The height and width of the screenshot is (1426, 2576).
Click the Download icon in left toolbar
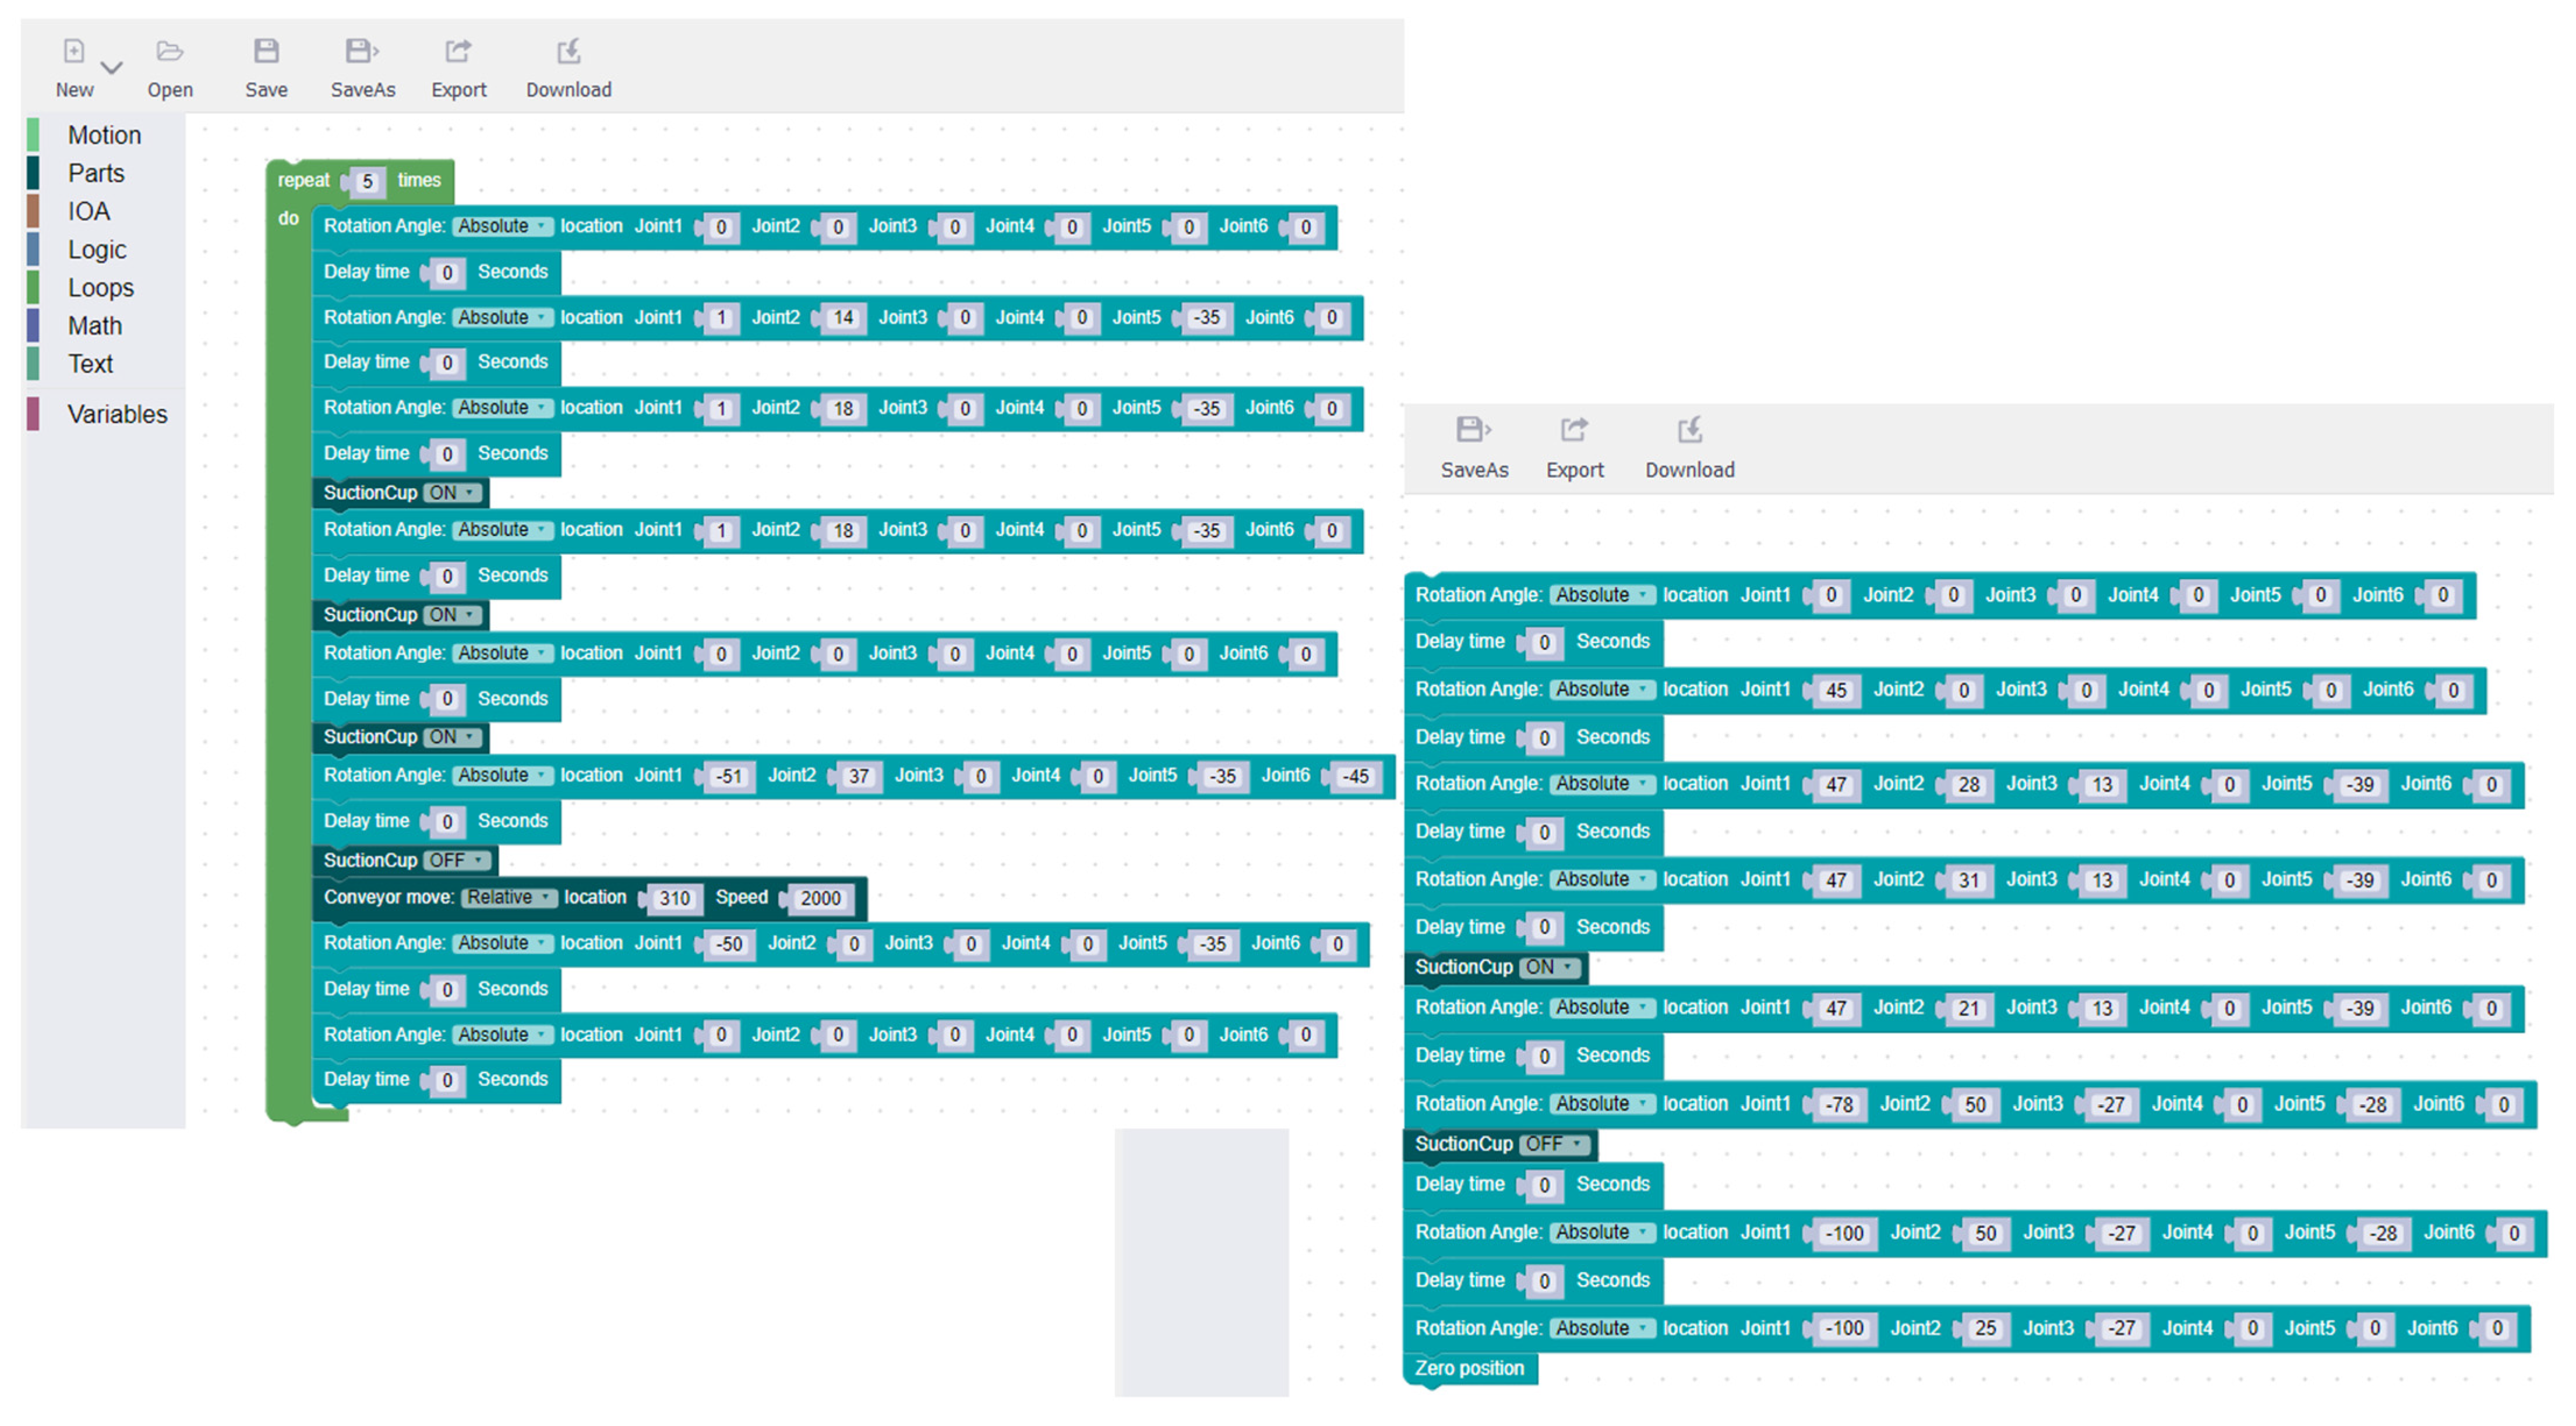[568, 51]
